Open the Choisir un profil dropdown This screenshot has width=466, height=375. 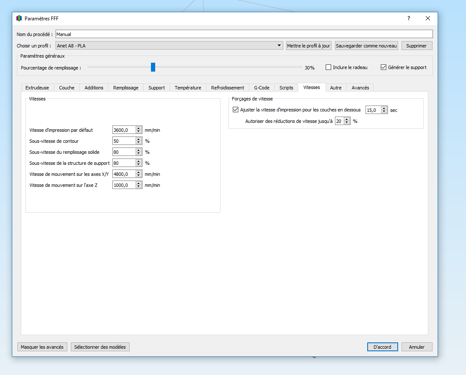pos(169,45)
